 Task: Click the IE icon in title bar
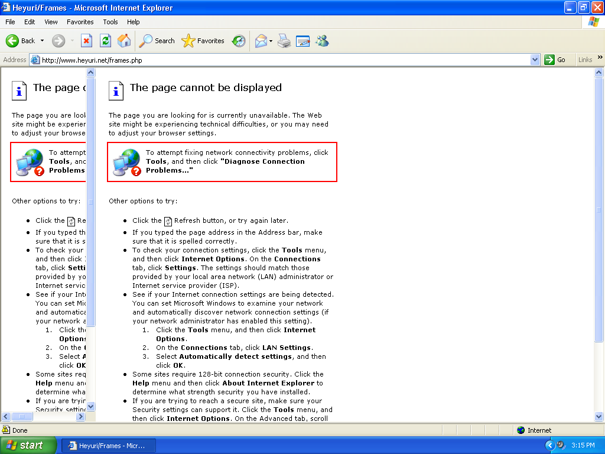click(x=5, y=7)
